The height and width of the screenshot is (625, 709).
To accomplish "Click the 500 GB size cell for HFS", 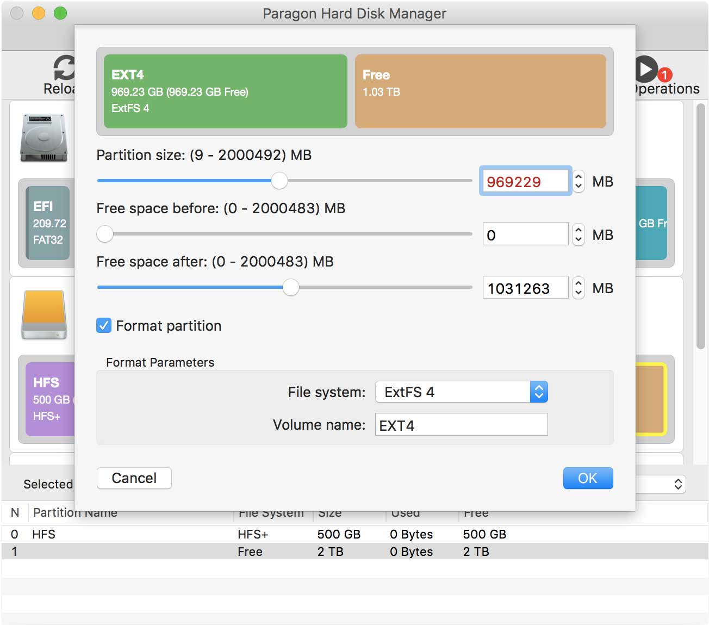I will pyautogui.click(x=339, y=534).
